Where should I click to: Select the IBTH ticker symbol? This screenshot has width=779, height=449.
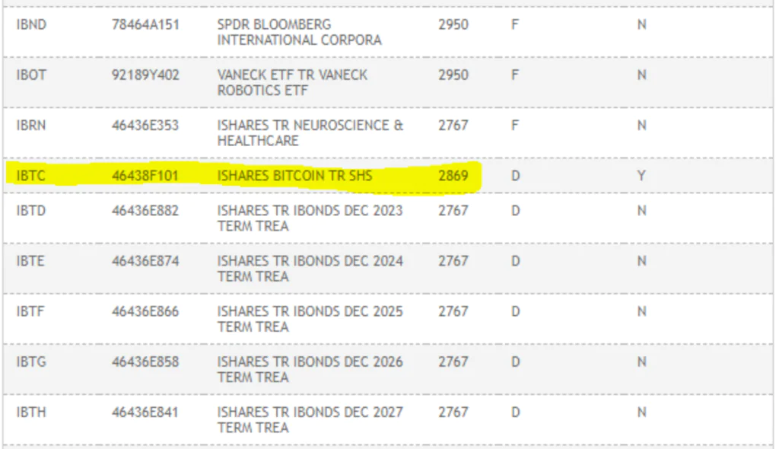[x=31, y=412]
